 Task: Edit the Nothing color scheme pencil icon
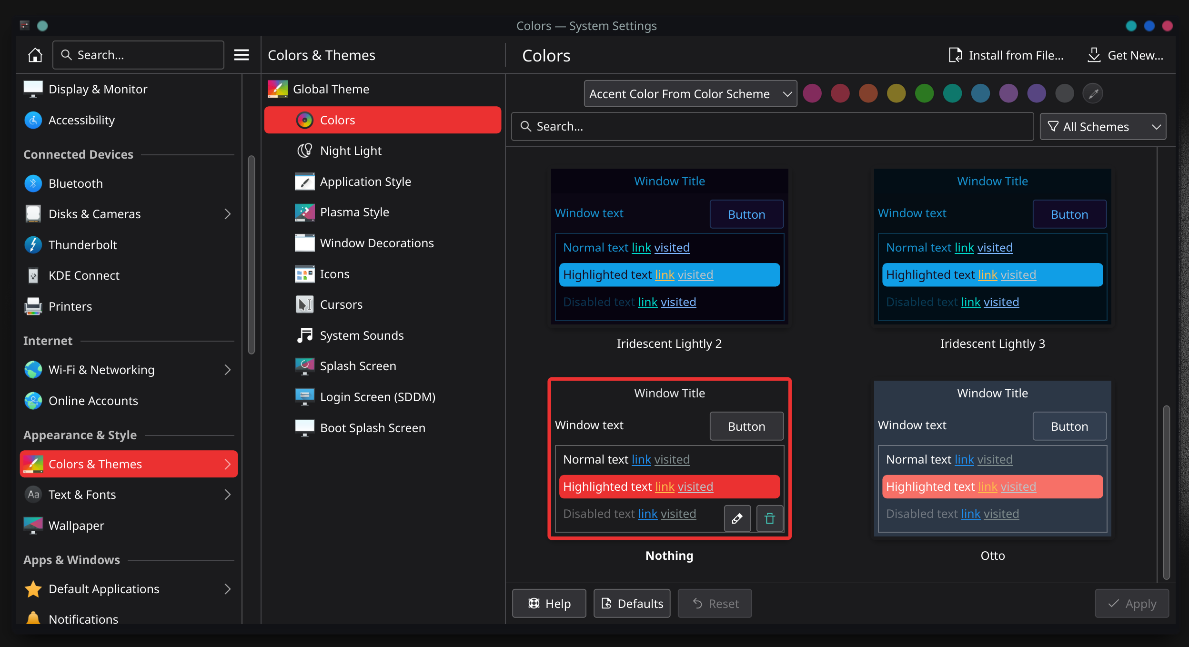737,518
